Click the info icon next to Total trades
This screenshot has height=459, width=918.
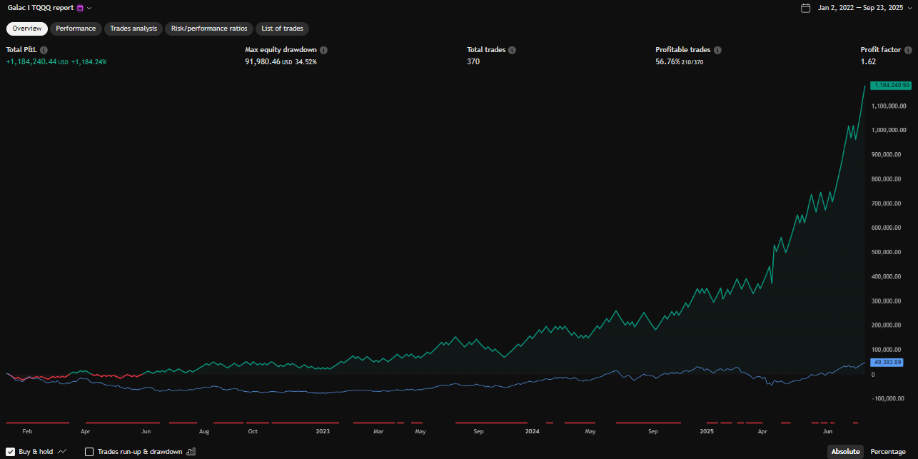click(x=512, y=50)
